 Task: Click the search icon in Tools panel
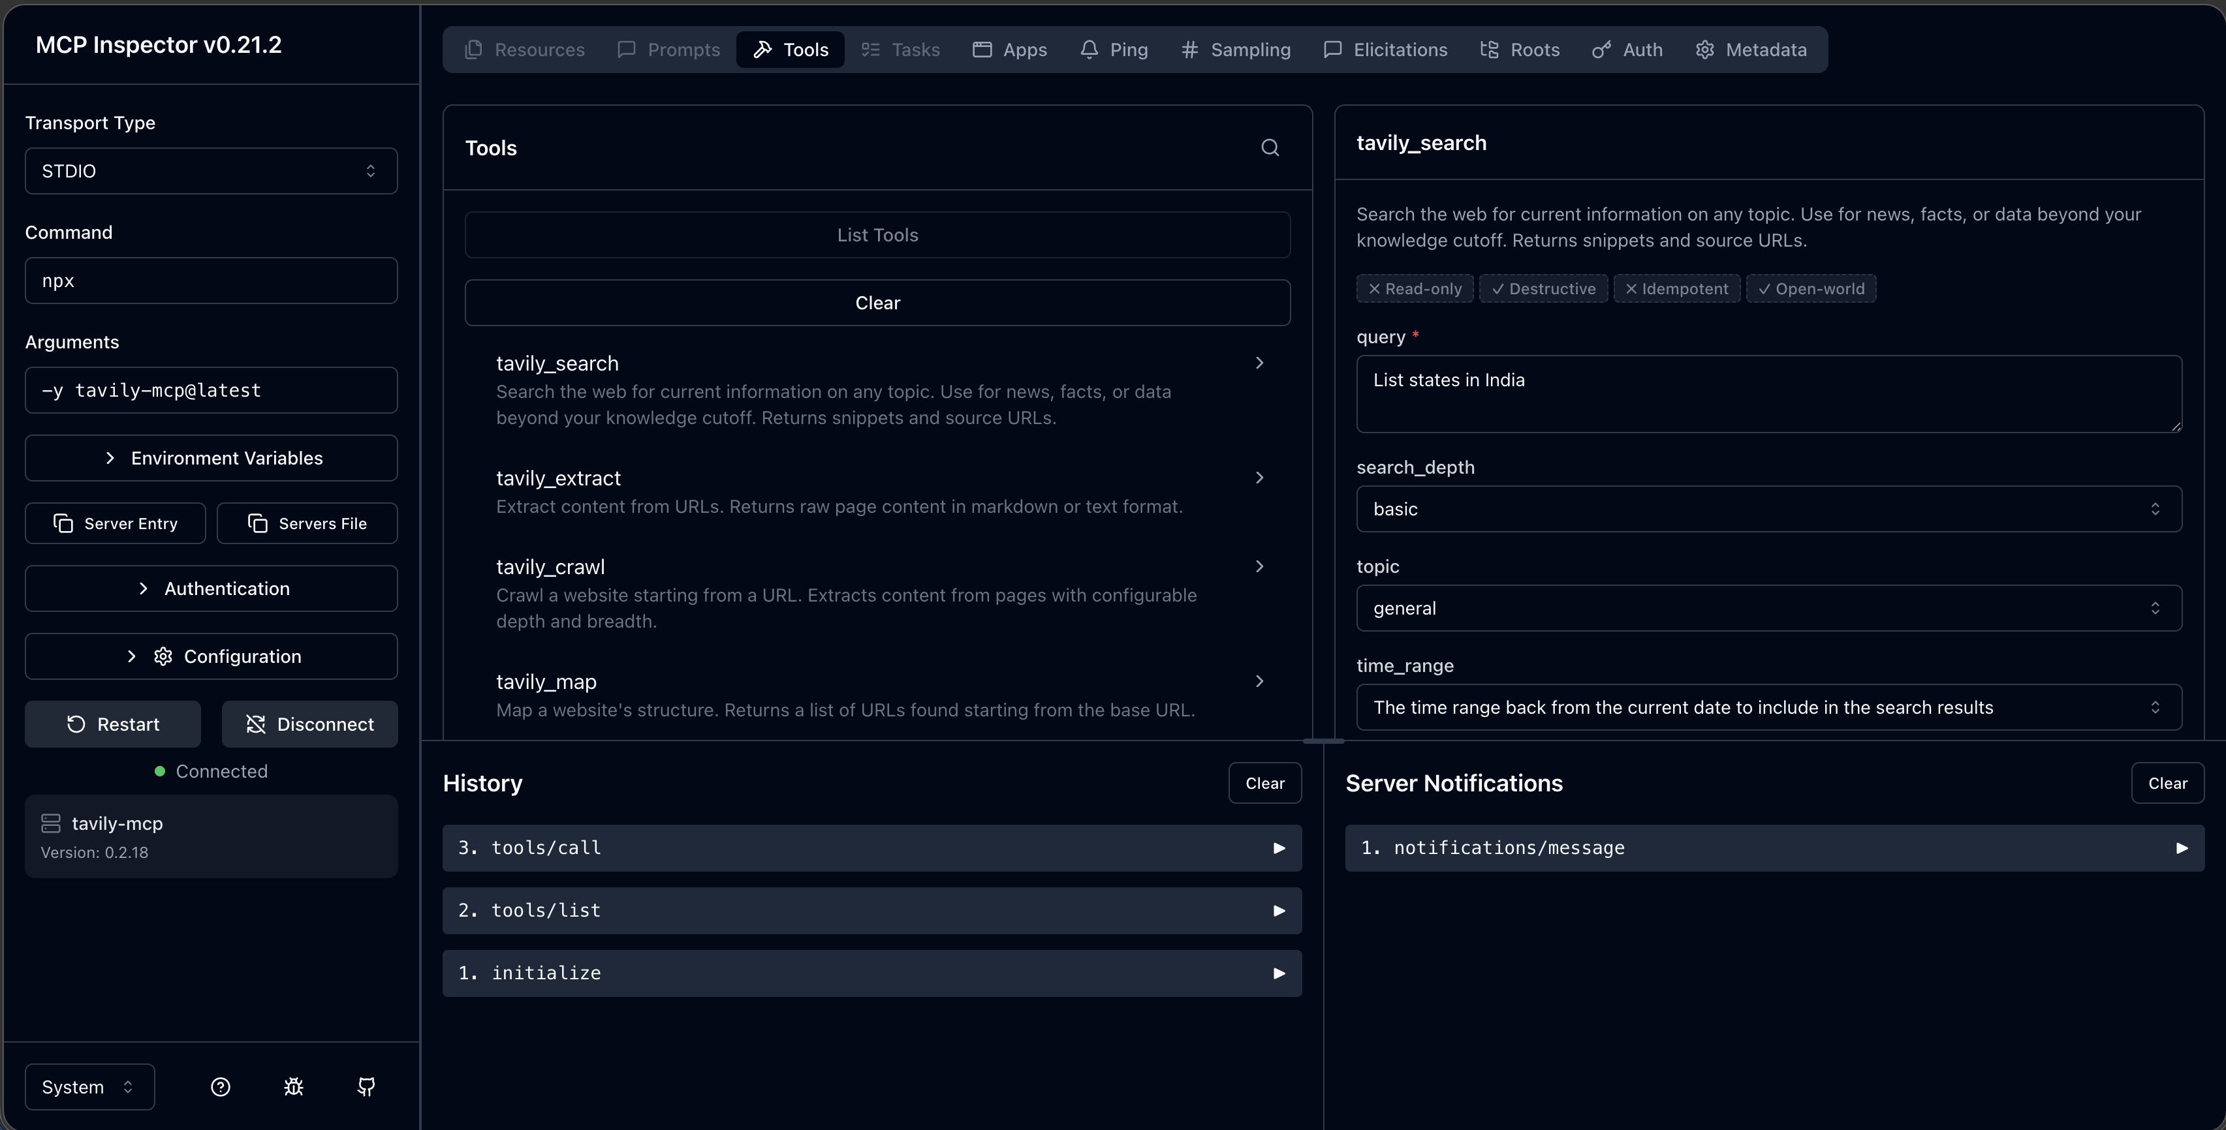(1270, 147)
